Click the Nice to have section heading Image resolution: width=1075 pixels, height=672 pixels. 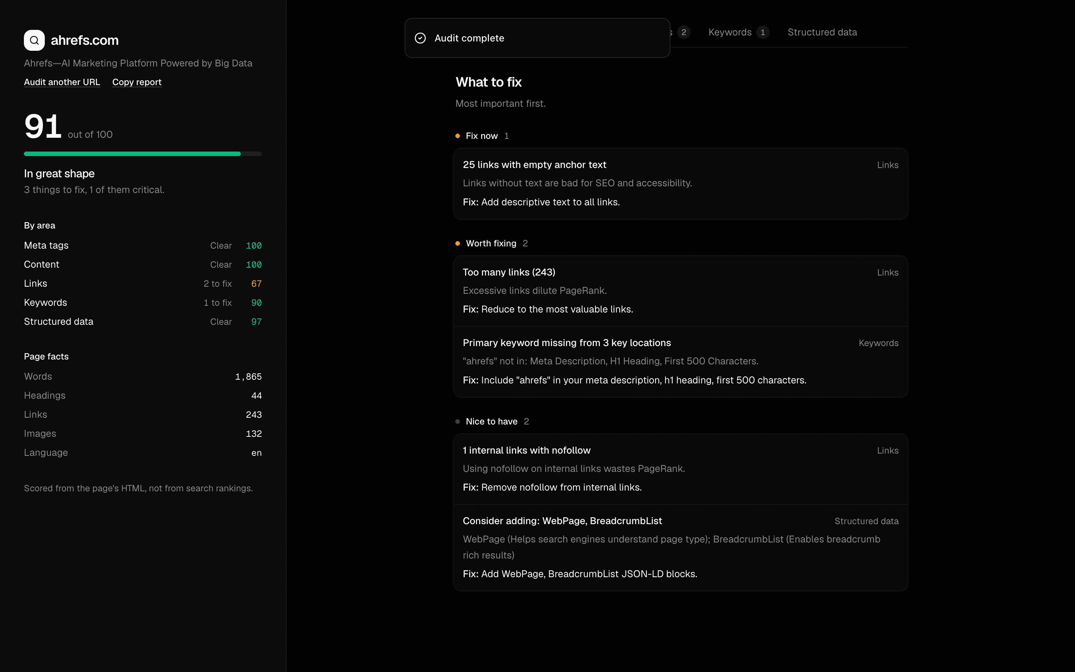point(491,421)
